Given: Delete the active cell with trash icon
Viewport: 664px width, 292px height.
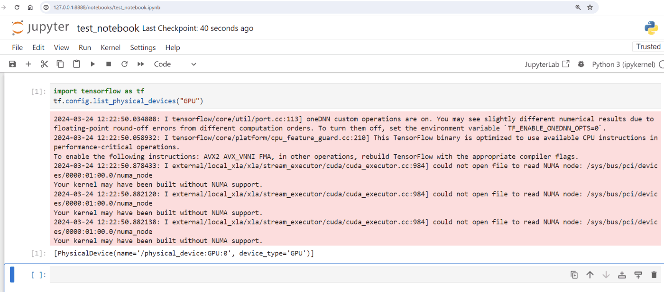Looking at the screenshot, I should click(654, 274).
